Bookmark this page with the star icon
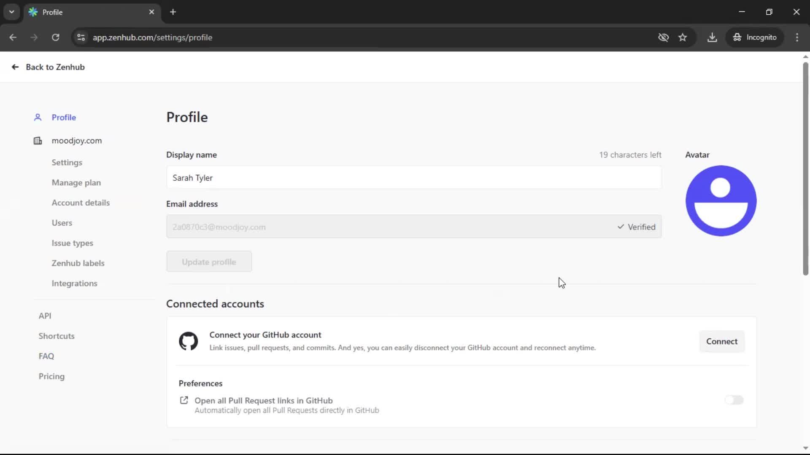This screenshot has width=810, height=455. [x=683, y=37]
